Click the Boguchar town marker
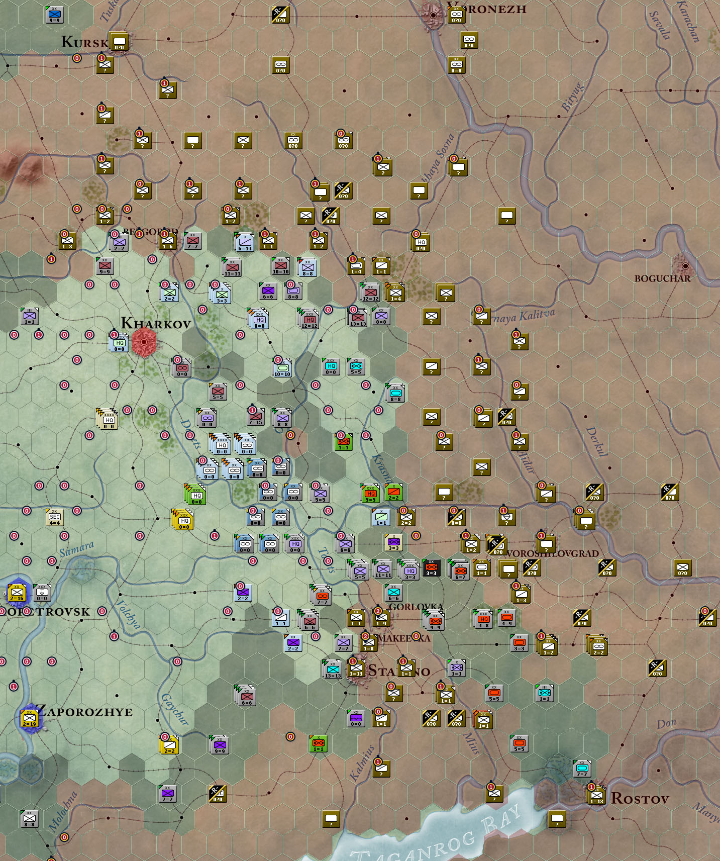The height and width of the screenshot is (861, 720). 685,266
